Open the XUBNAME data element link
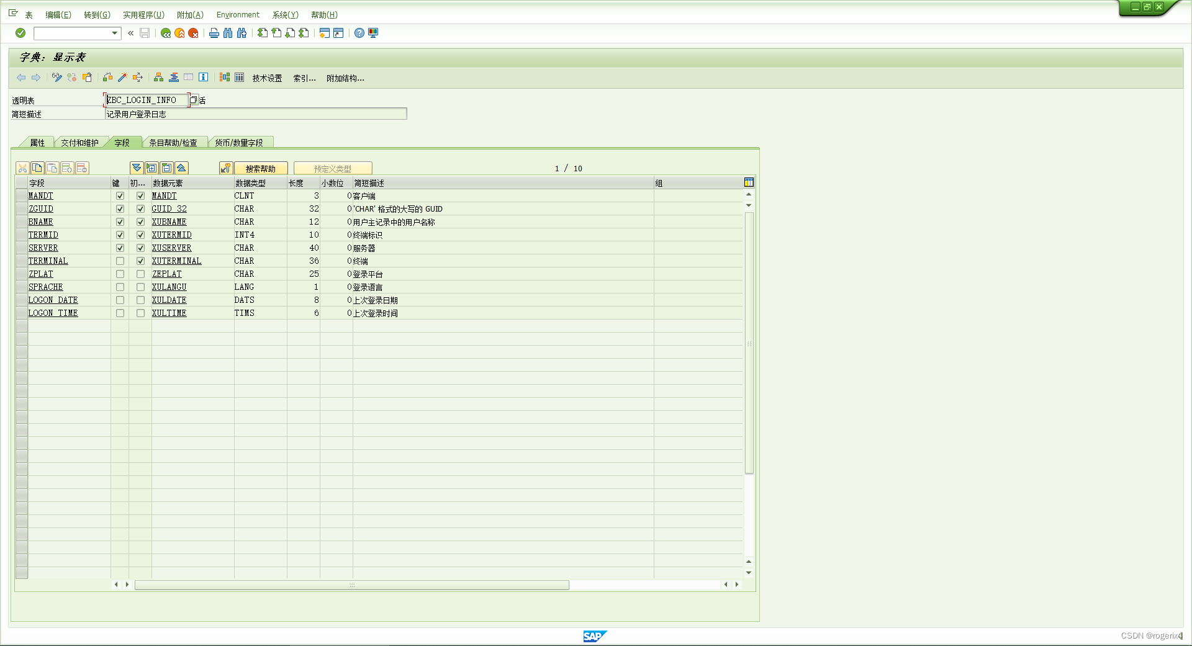This screenshot has height=646, width=1192. click(x=169, y=222)
